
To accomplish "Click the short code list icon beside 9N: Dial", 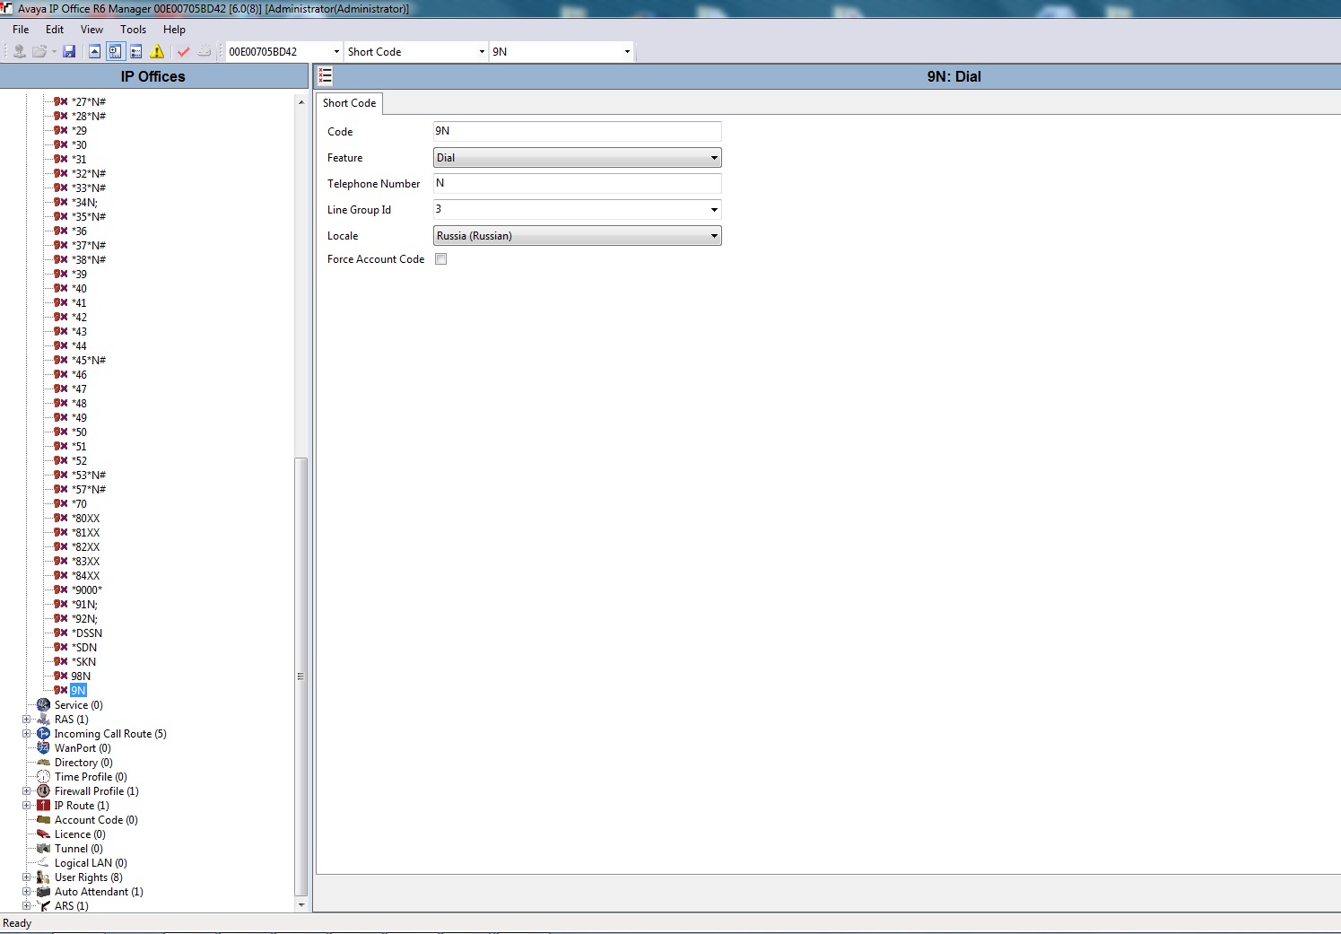I will 326,76.
